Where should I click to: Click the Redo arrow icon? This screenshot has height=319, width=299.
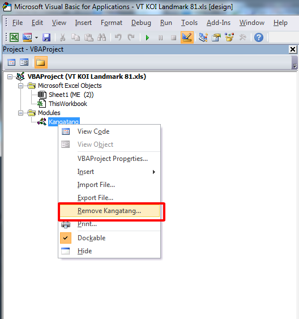[131, 37]
